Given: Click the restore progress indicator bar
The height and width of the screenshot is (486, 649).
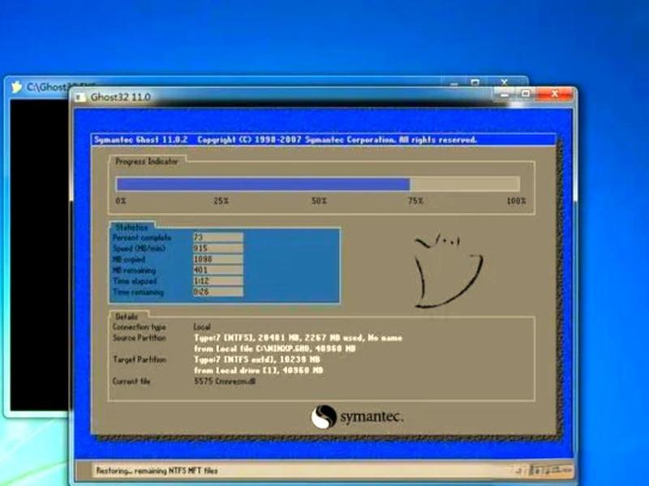Looking at the screenshot, I should pyautogui.click(x=317, y=184).
